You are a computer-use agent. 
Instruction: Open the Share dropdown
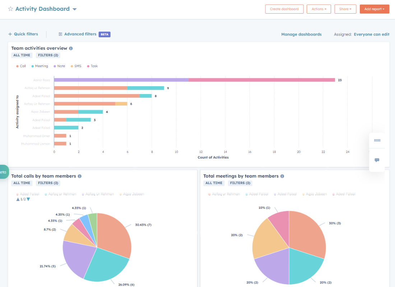345,9
